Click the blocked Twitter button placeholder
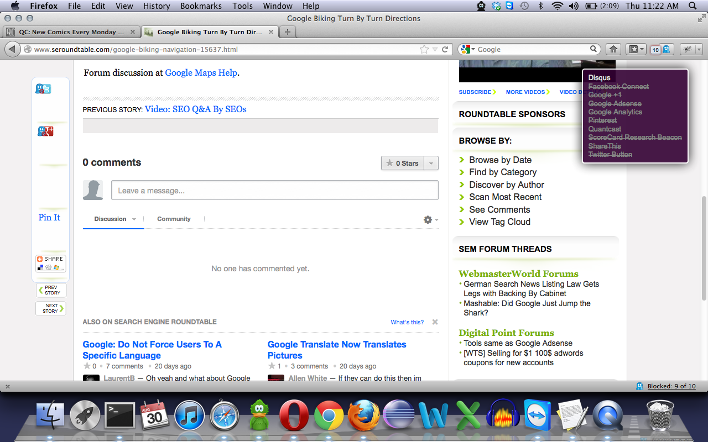Screen dimensions: 708x442 pyautogui.click(x=43, y=89)
